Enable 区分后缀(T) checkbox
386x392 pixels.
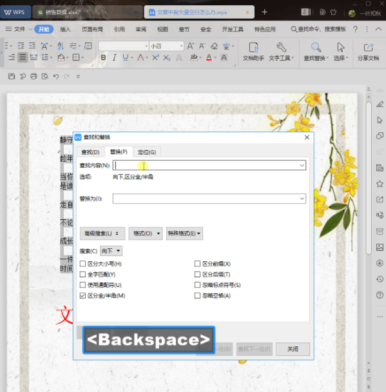197,274
